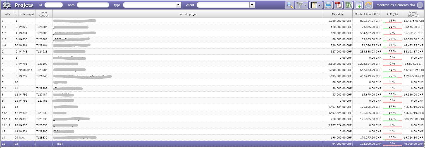Image resolution: width=425 pixels, height=148 pixels.
Task: Sort by nom du projet column header
Action: tap(188, 14)
